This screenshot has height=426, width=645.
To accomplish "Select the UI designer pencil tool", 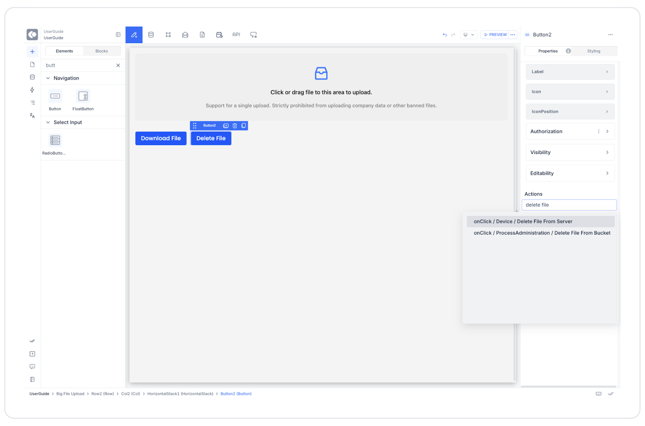I will click(x=134, y=35).
